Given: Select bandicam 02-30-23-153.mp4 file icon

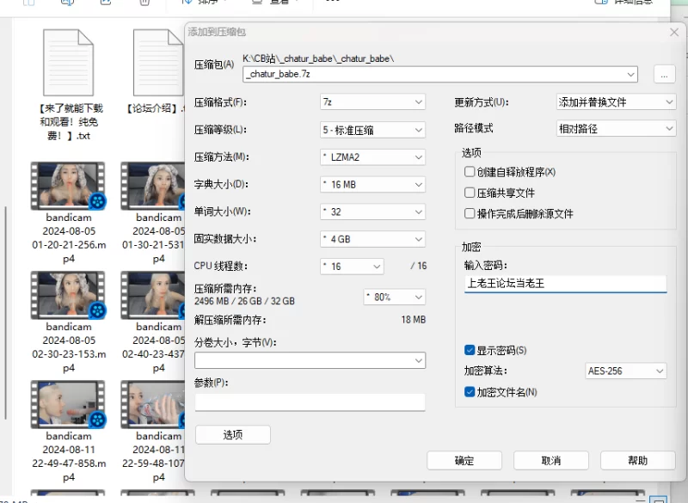Looking at the screenshot, I should tap(69, 295).
